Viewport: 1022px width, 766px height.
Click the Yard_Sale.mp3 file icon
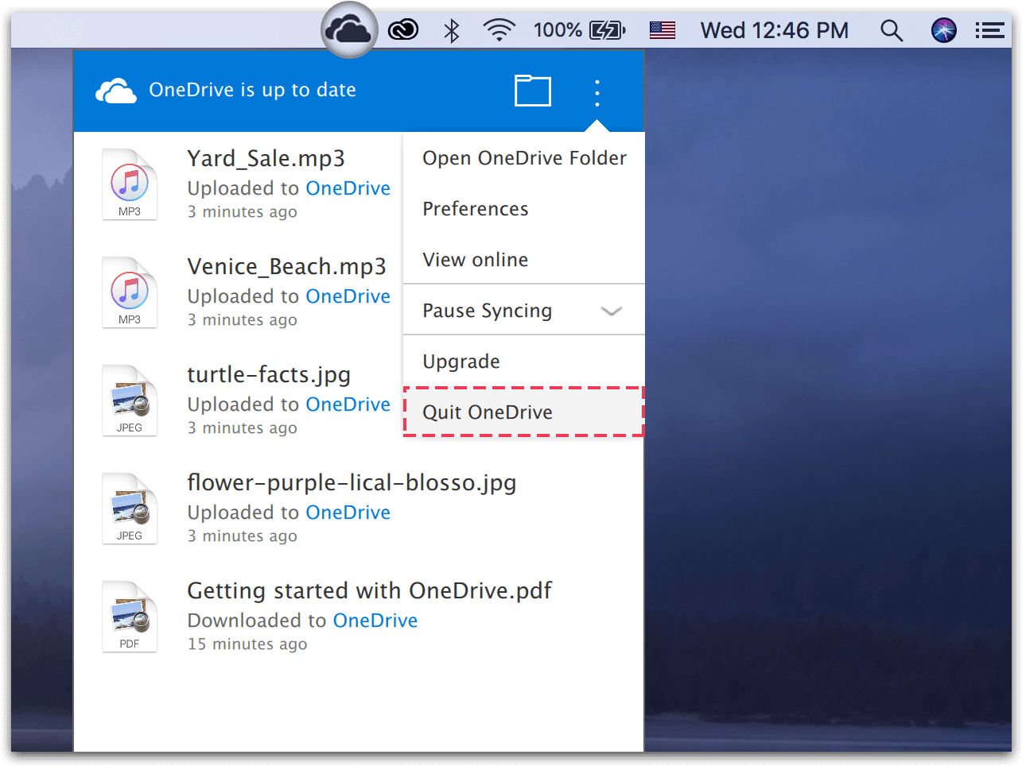coord(130,184)
